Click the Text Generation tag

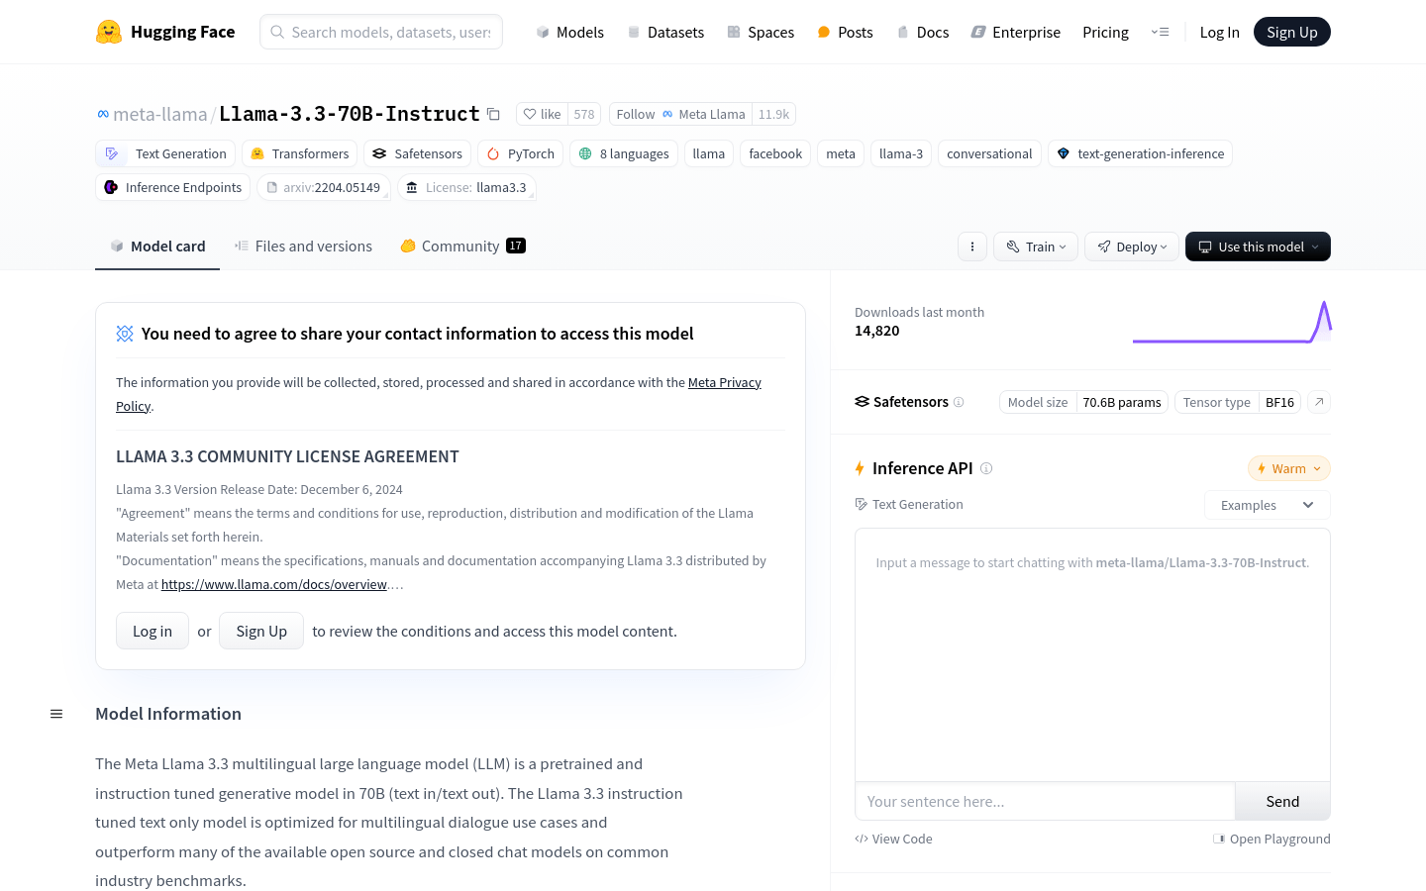(x=166, y=153)
